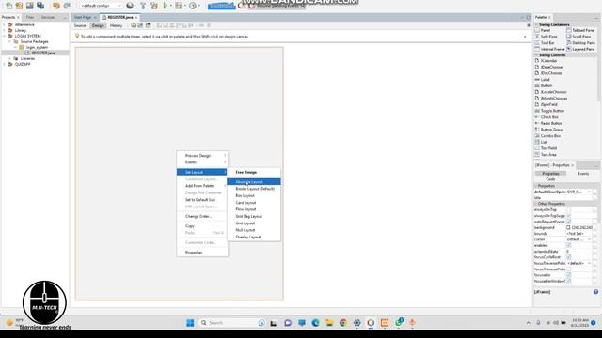Toggle focusCycleRoot property checkbox

tap(568, 257)
